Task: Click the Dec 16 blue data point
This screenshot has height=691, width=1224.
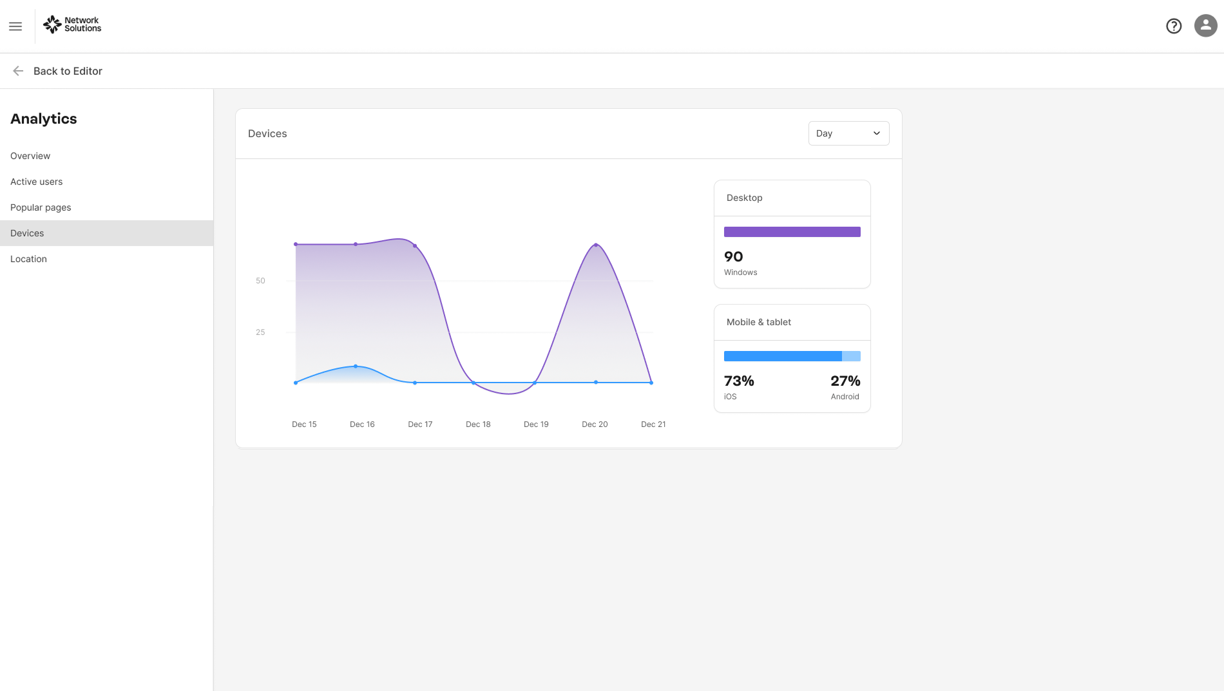Action: pos(356,366)
